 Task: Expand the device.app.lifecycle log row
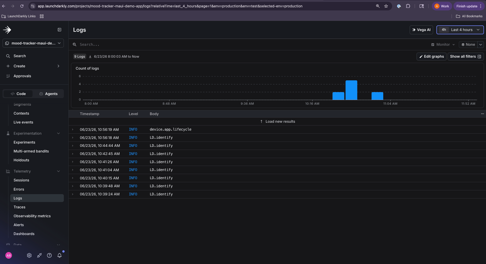tap(72, 130)
